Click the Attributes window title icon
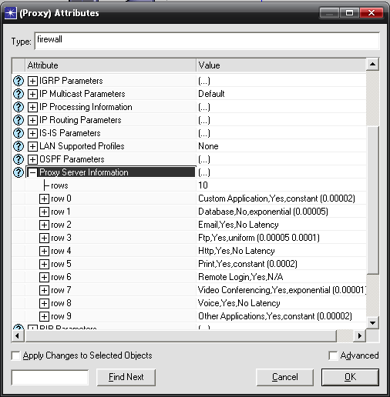 (x=11, y=13)
